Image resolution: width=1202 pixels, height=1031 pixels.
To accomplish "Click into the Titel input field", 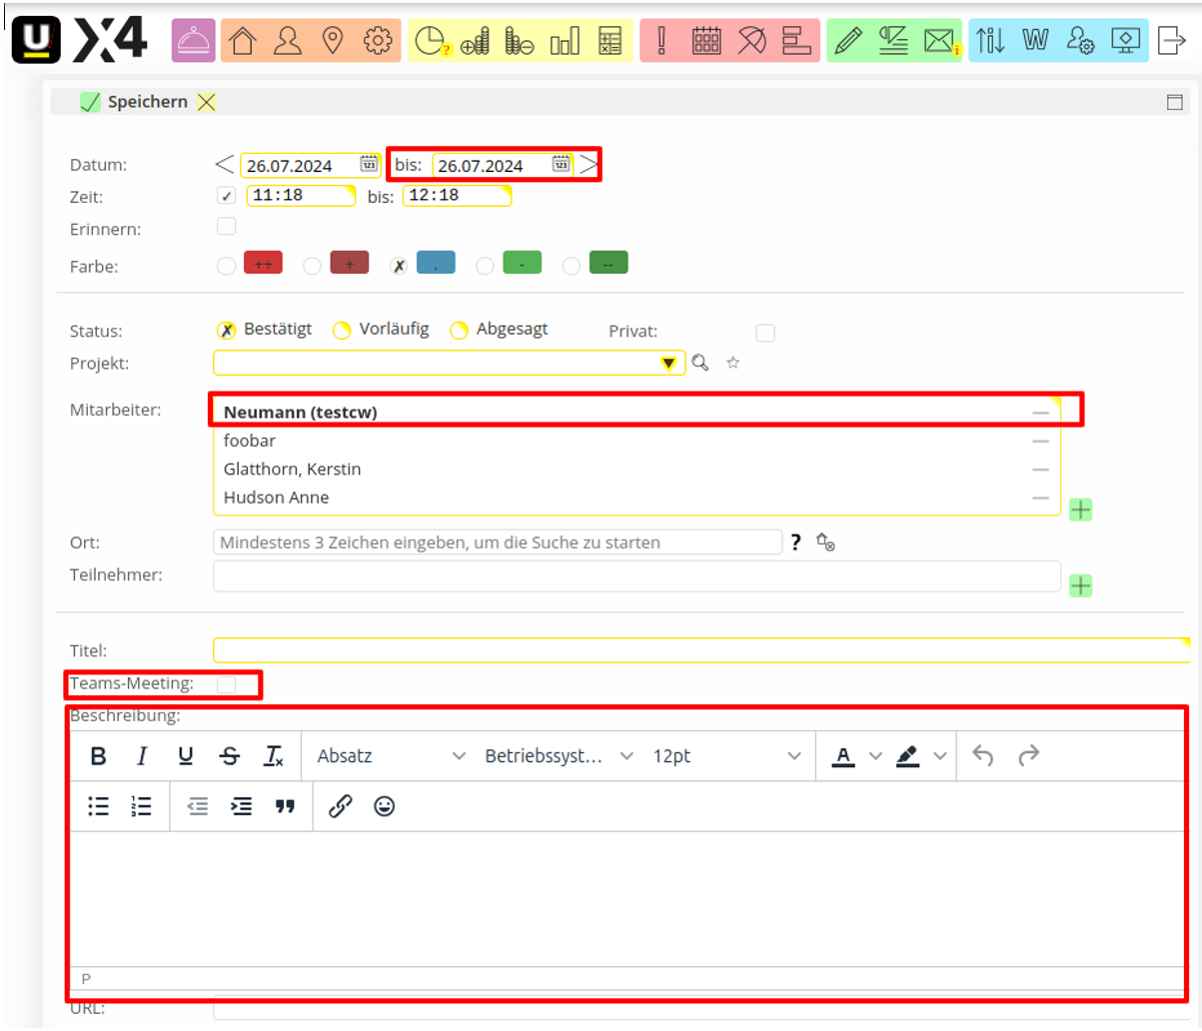I will coord(699,650).
